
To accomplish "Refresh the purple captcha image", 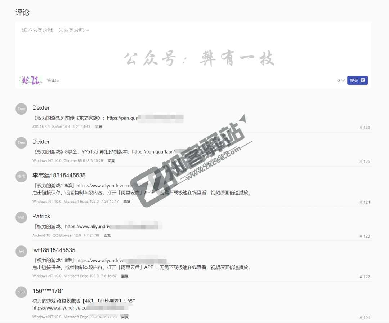I will click(31, 80).
